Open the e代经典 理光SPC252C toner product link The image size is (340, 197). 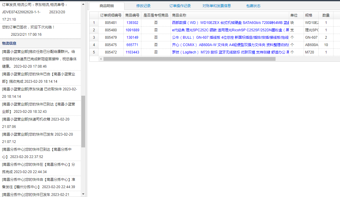(230, 30)
